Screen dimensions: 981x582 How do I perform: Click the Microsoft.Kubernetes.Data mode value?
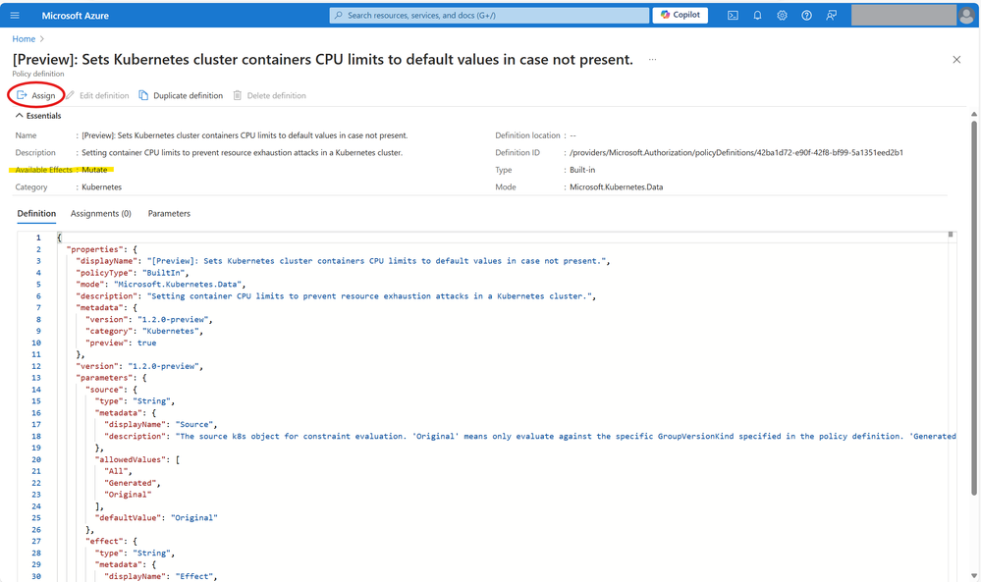click(617, 186)
